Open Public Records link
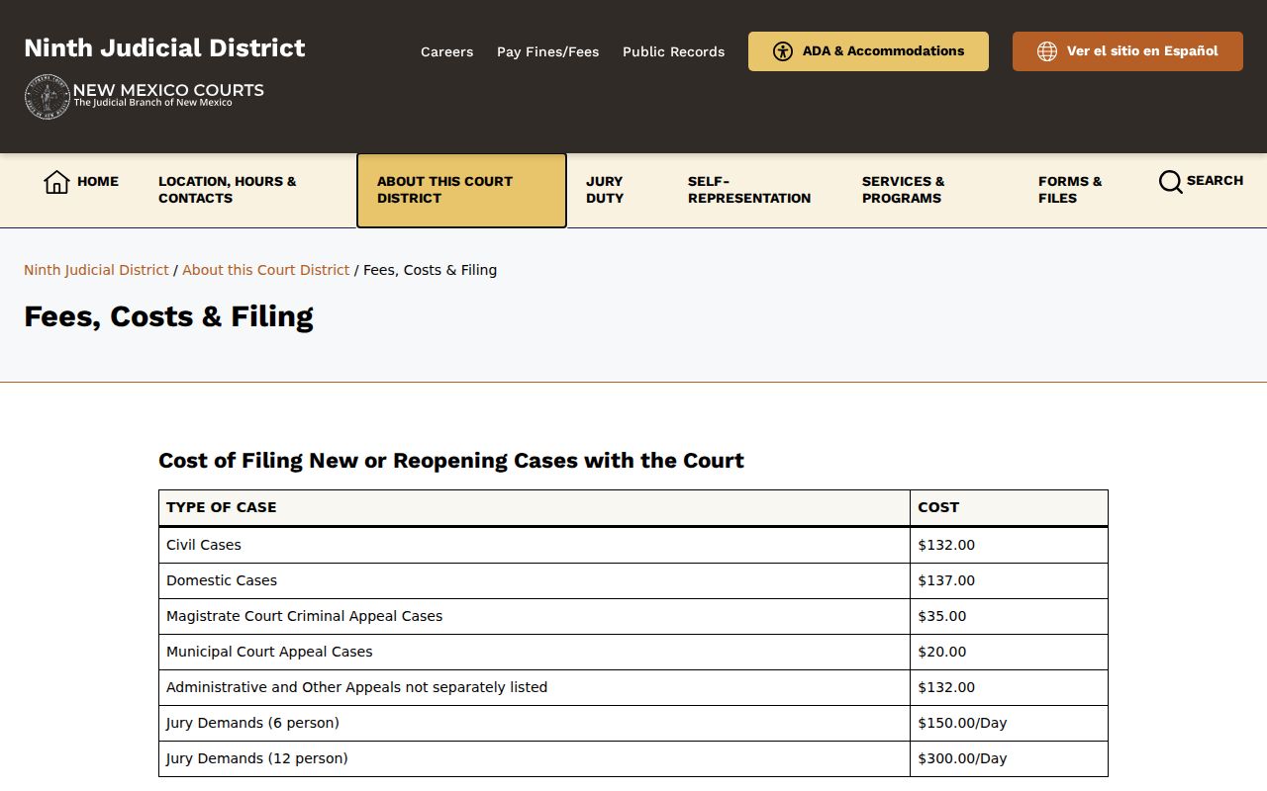Screen dimensions: 1267x791 pyautogui.click(x=673, y=51)
